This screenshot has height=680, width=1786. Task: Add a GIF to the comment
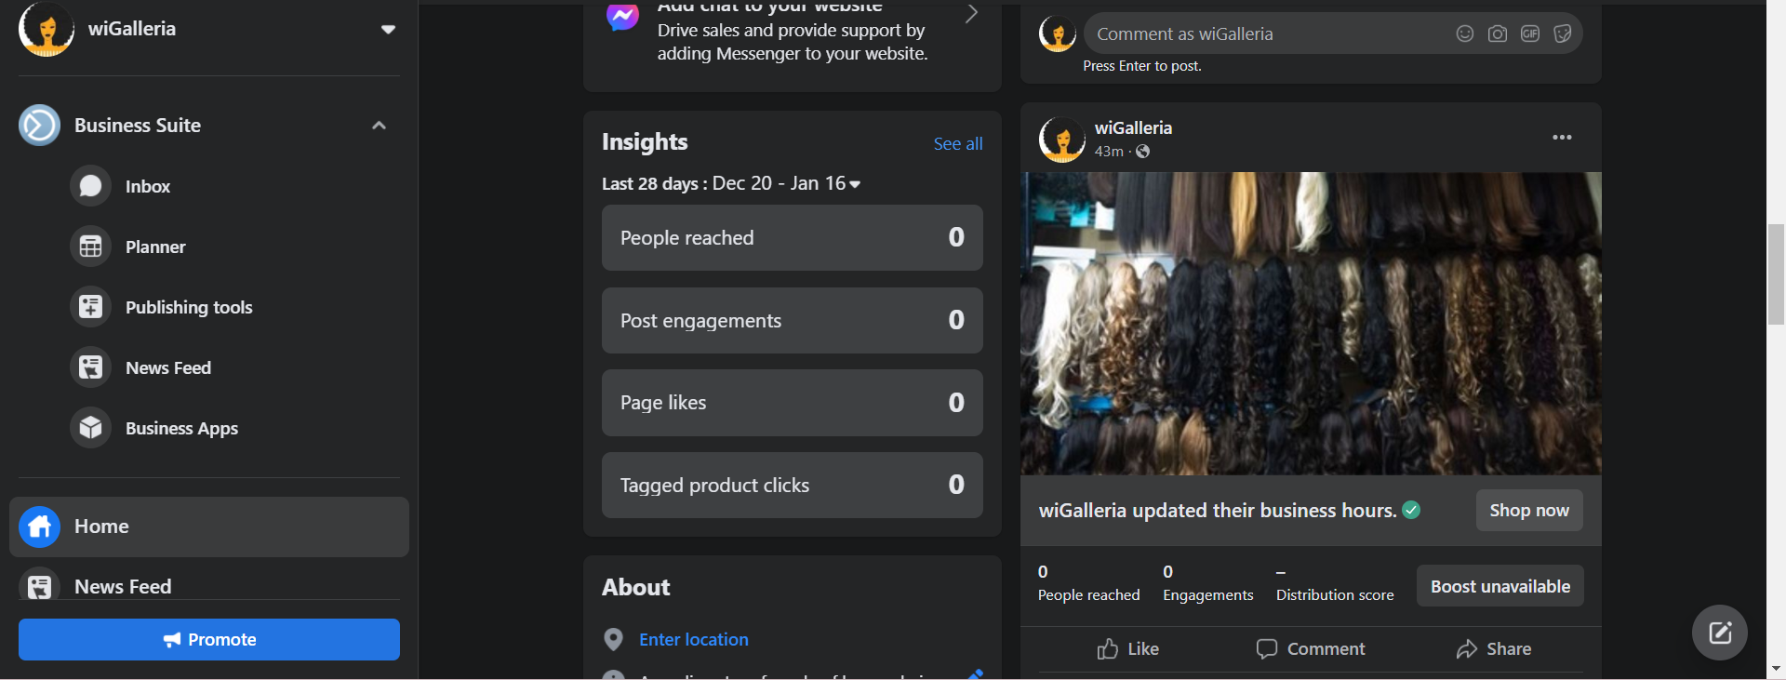(1530, 33)
